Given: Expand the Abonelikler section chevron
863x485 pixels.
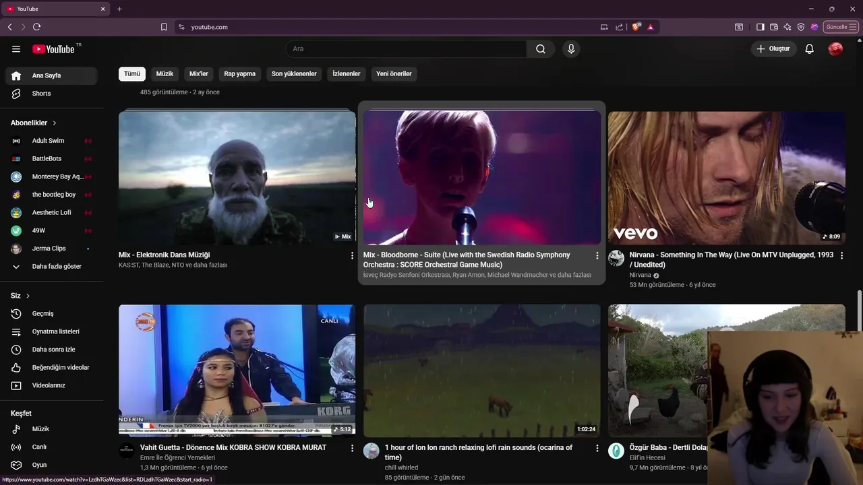Looking at the screenshot, I should [55, 123].
